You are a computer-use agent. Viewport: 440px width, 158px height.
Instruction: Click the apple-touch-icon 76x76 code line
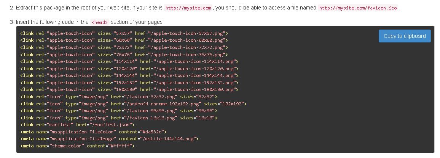click(124, 55)
